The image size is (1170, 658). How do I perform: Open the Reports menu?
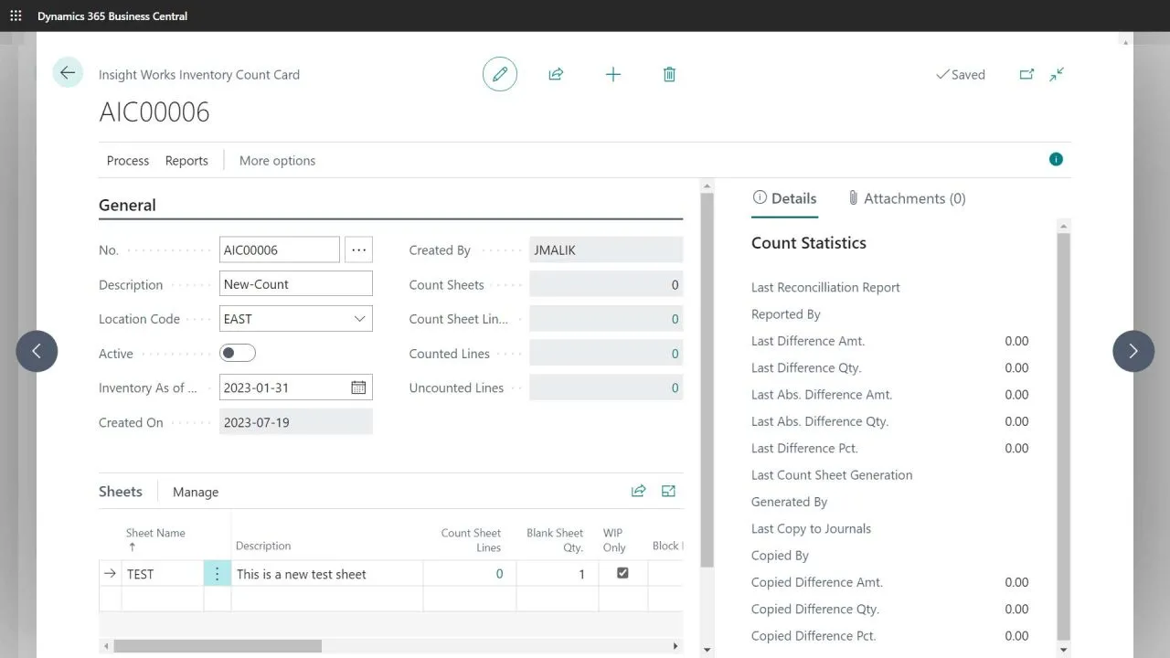click(186, 160)
